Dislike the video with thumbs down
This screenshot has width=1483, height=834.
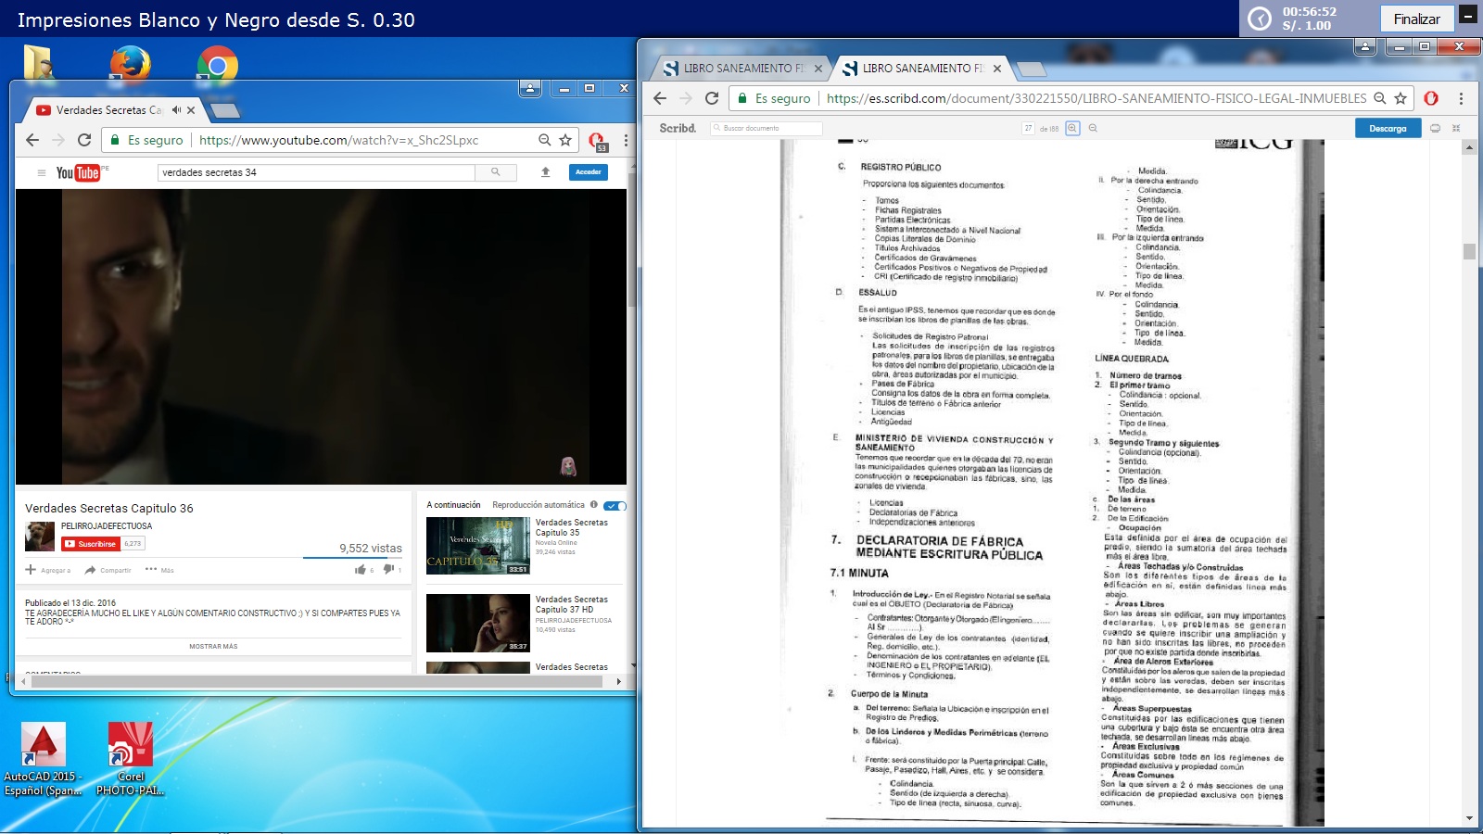pyautogui.click(x=388, y=569)
